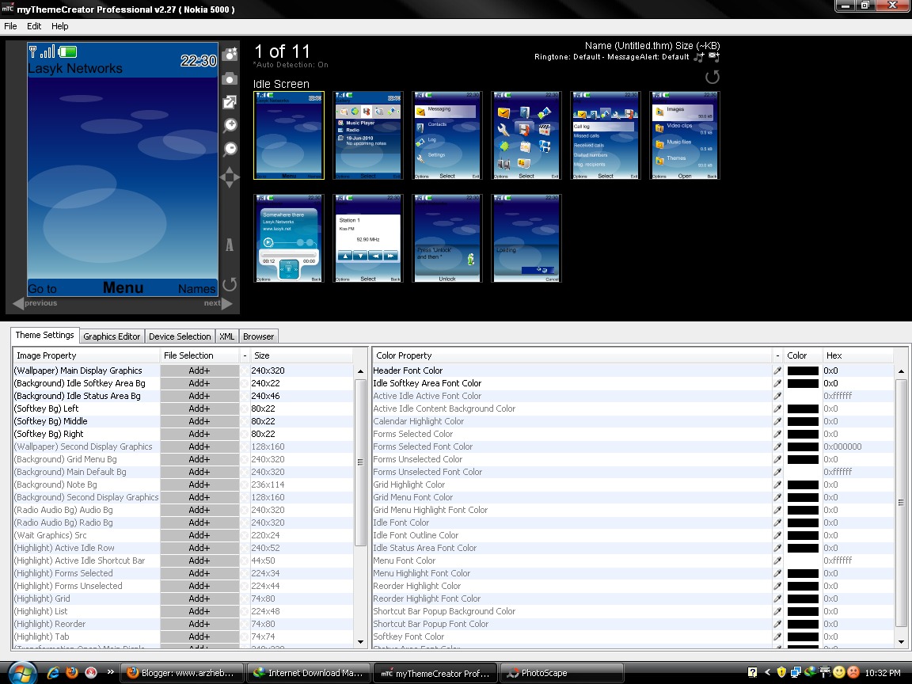
Task: Select the Unlock keypad screen thumbnail
Action: pyautogui.click(x=447, y=238)
